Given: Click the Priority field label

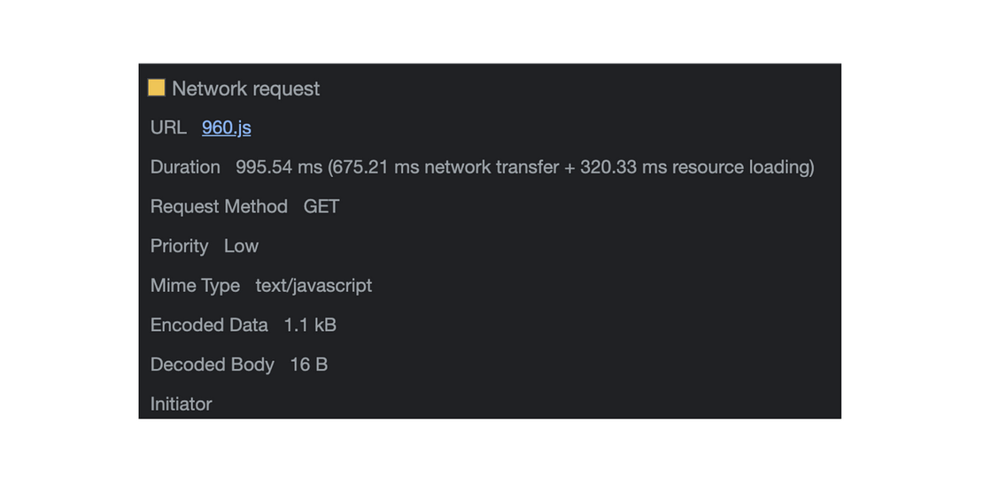Looking at the screenshot, I should point(179,246).
